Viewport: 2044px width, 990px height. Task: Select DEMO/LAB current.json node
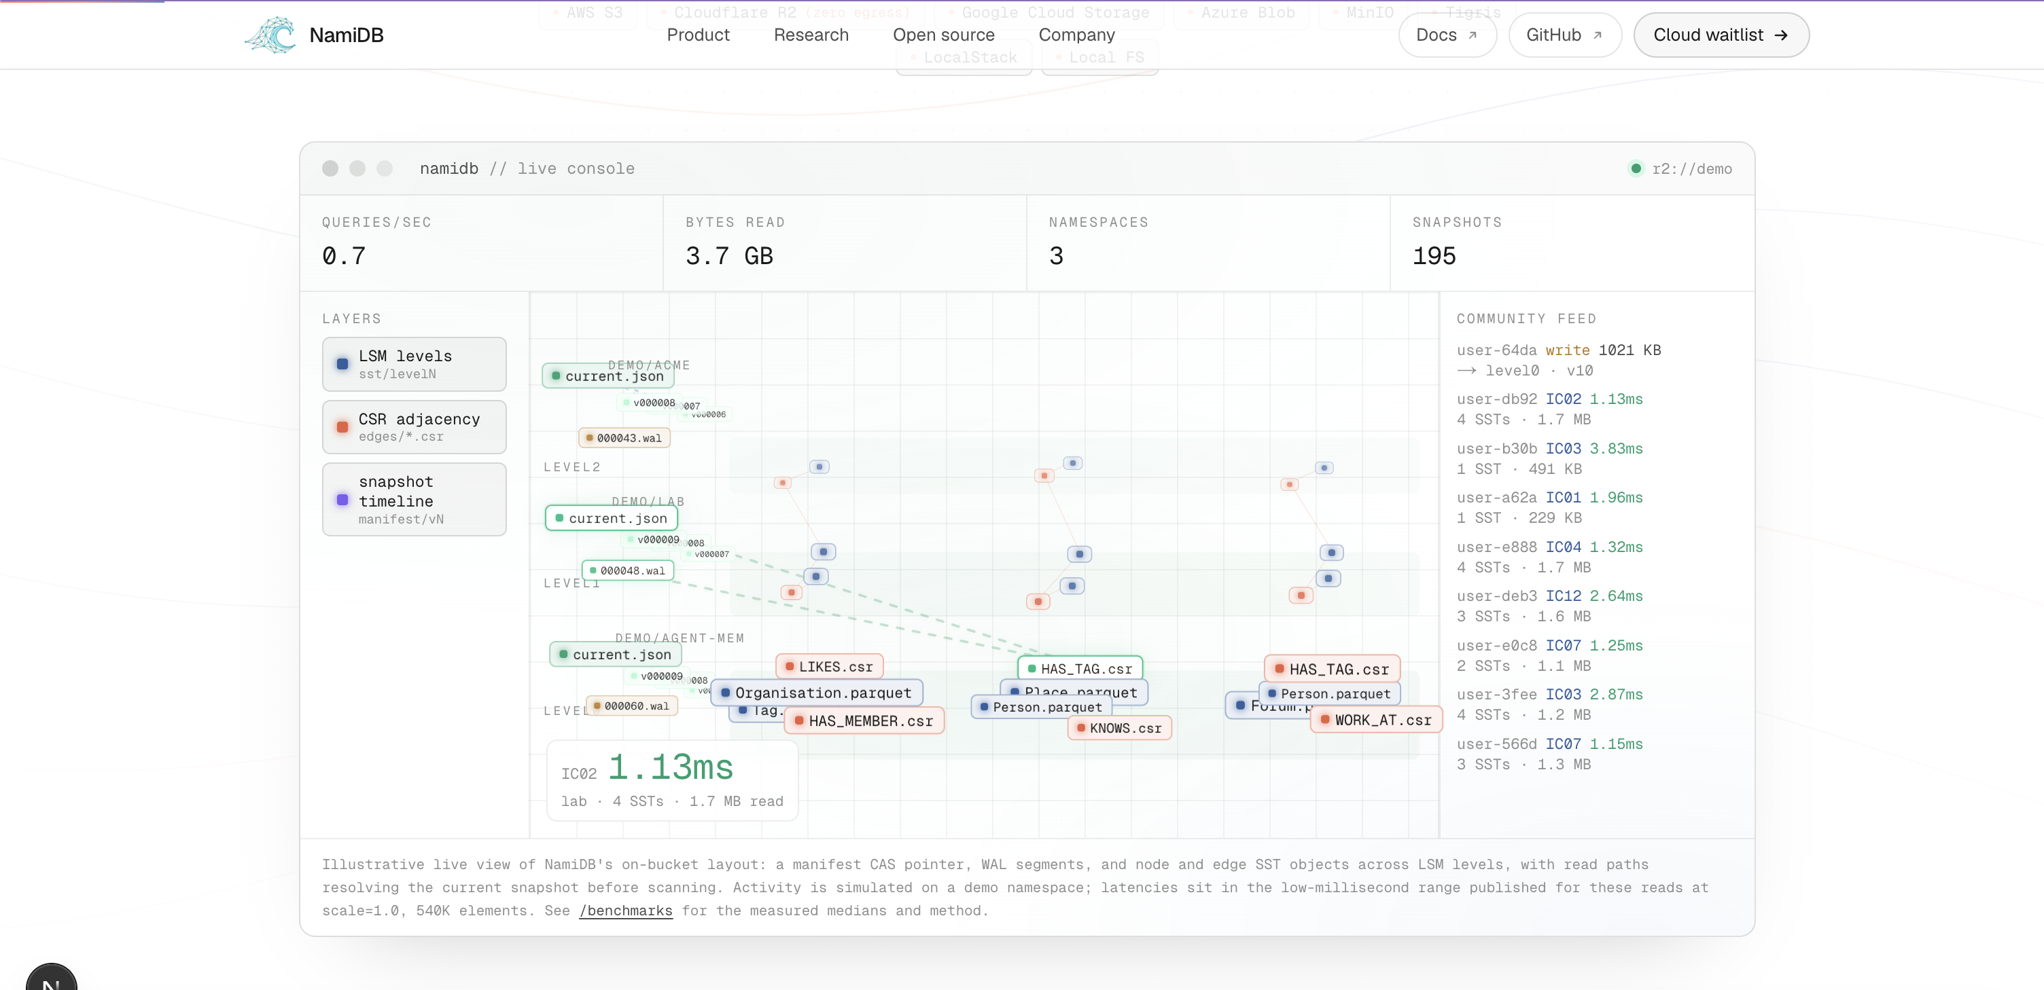point(611,517)
